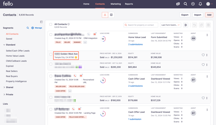This screenshot has height=125, width=216.
Task: Select the All Contacts segment
Action: click(12, 34)
